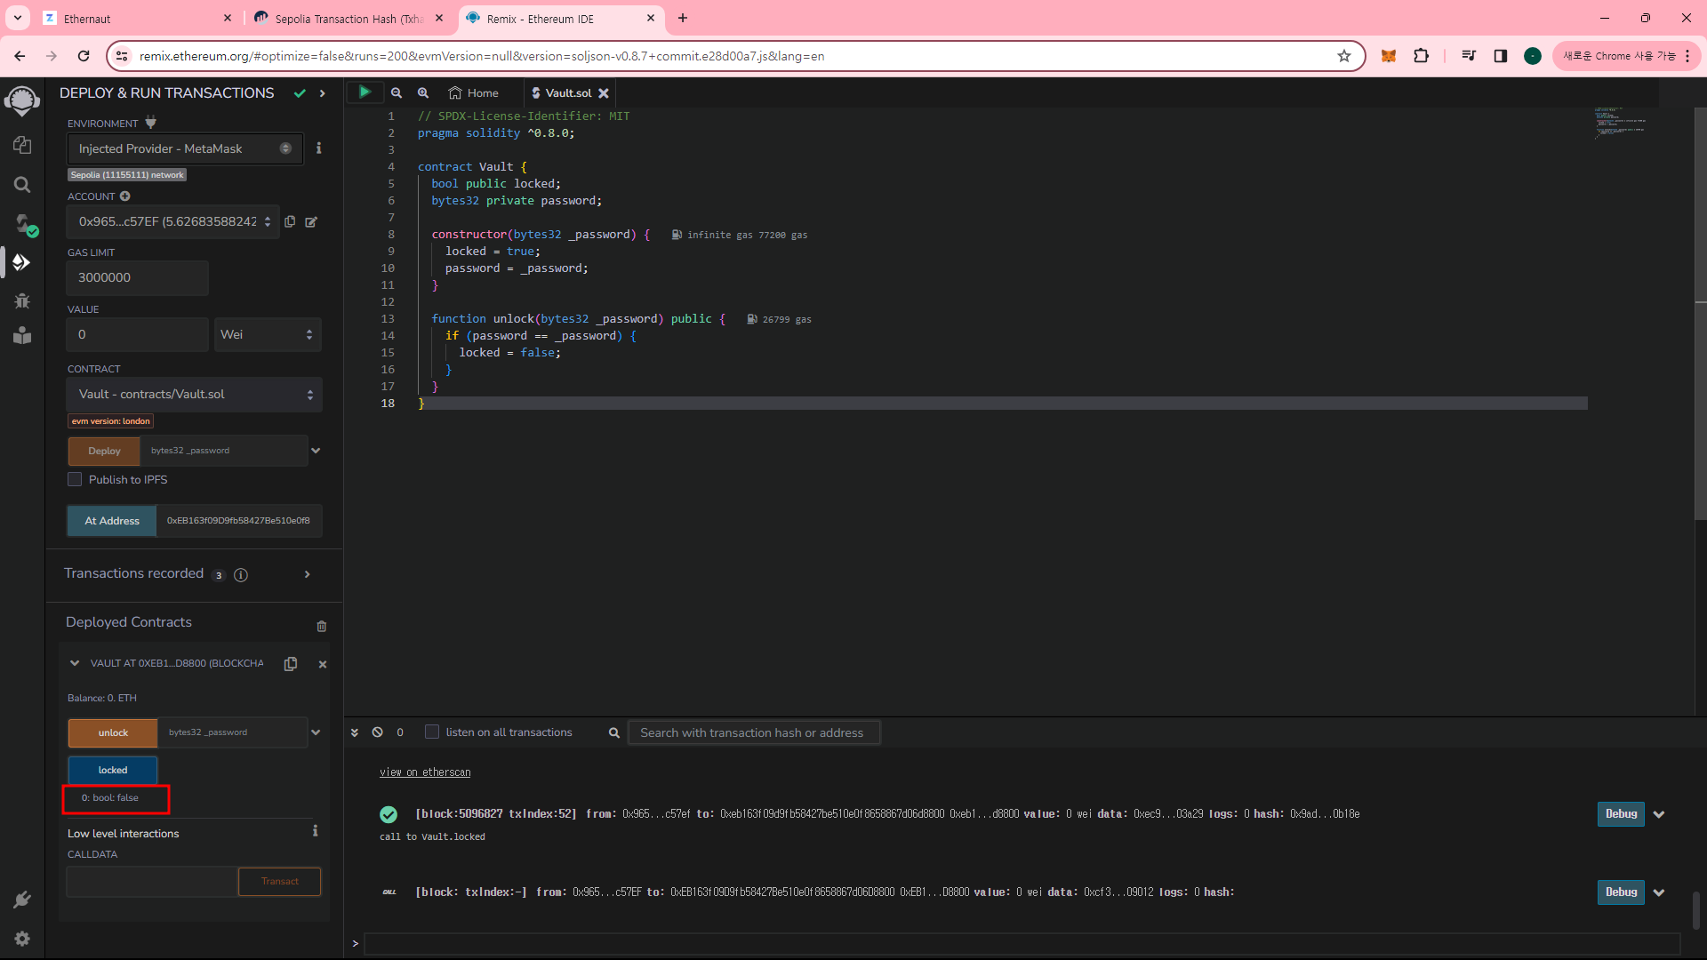Click the At Address button
This screenshot has height=960, width=1707.
[x=112, y=521]
